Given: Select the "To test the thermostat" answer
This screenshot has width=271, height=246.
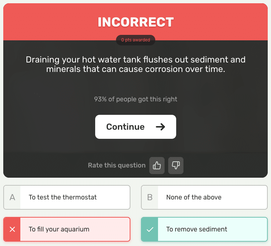Looking at the screenshot, I should pos(63,197).
